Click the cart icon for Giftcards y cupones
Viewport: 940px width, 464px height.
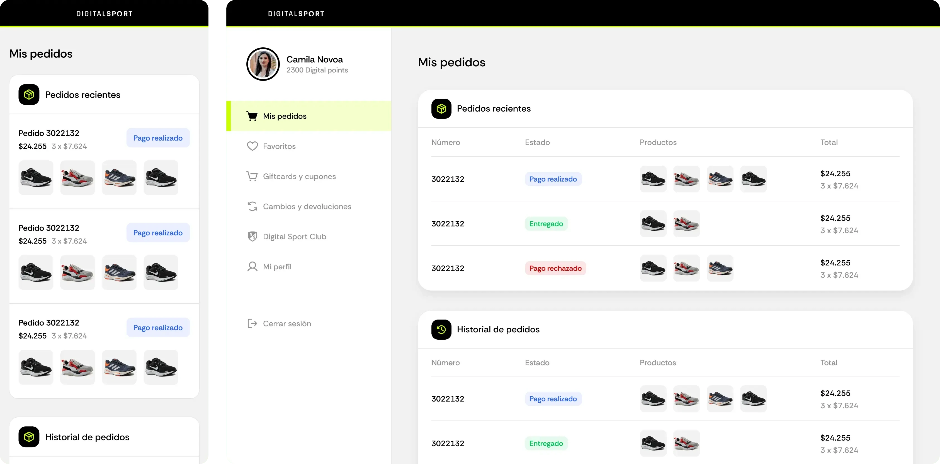pos(252,176)
